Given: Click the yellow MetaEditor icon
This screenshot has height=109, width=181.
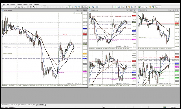Looking at the screenshot, I should click(x=150, y=7).
